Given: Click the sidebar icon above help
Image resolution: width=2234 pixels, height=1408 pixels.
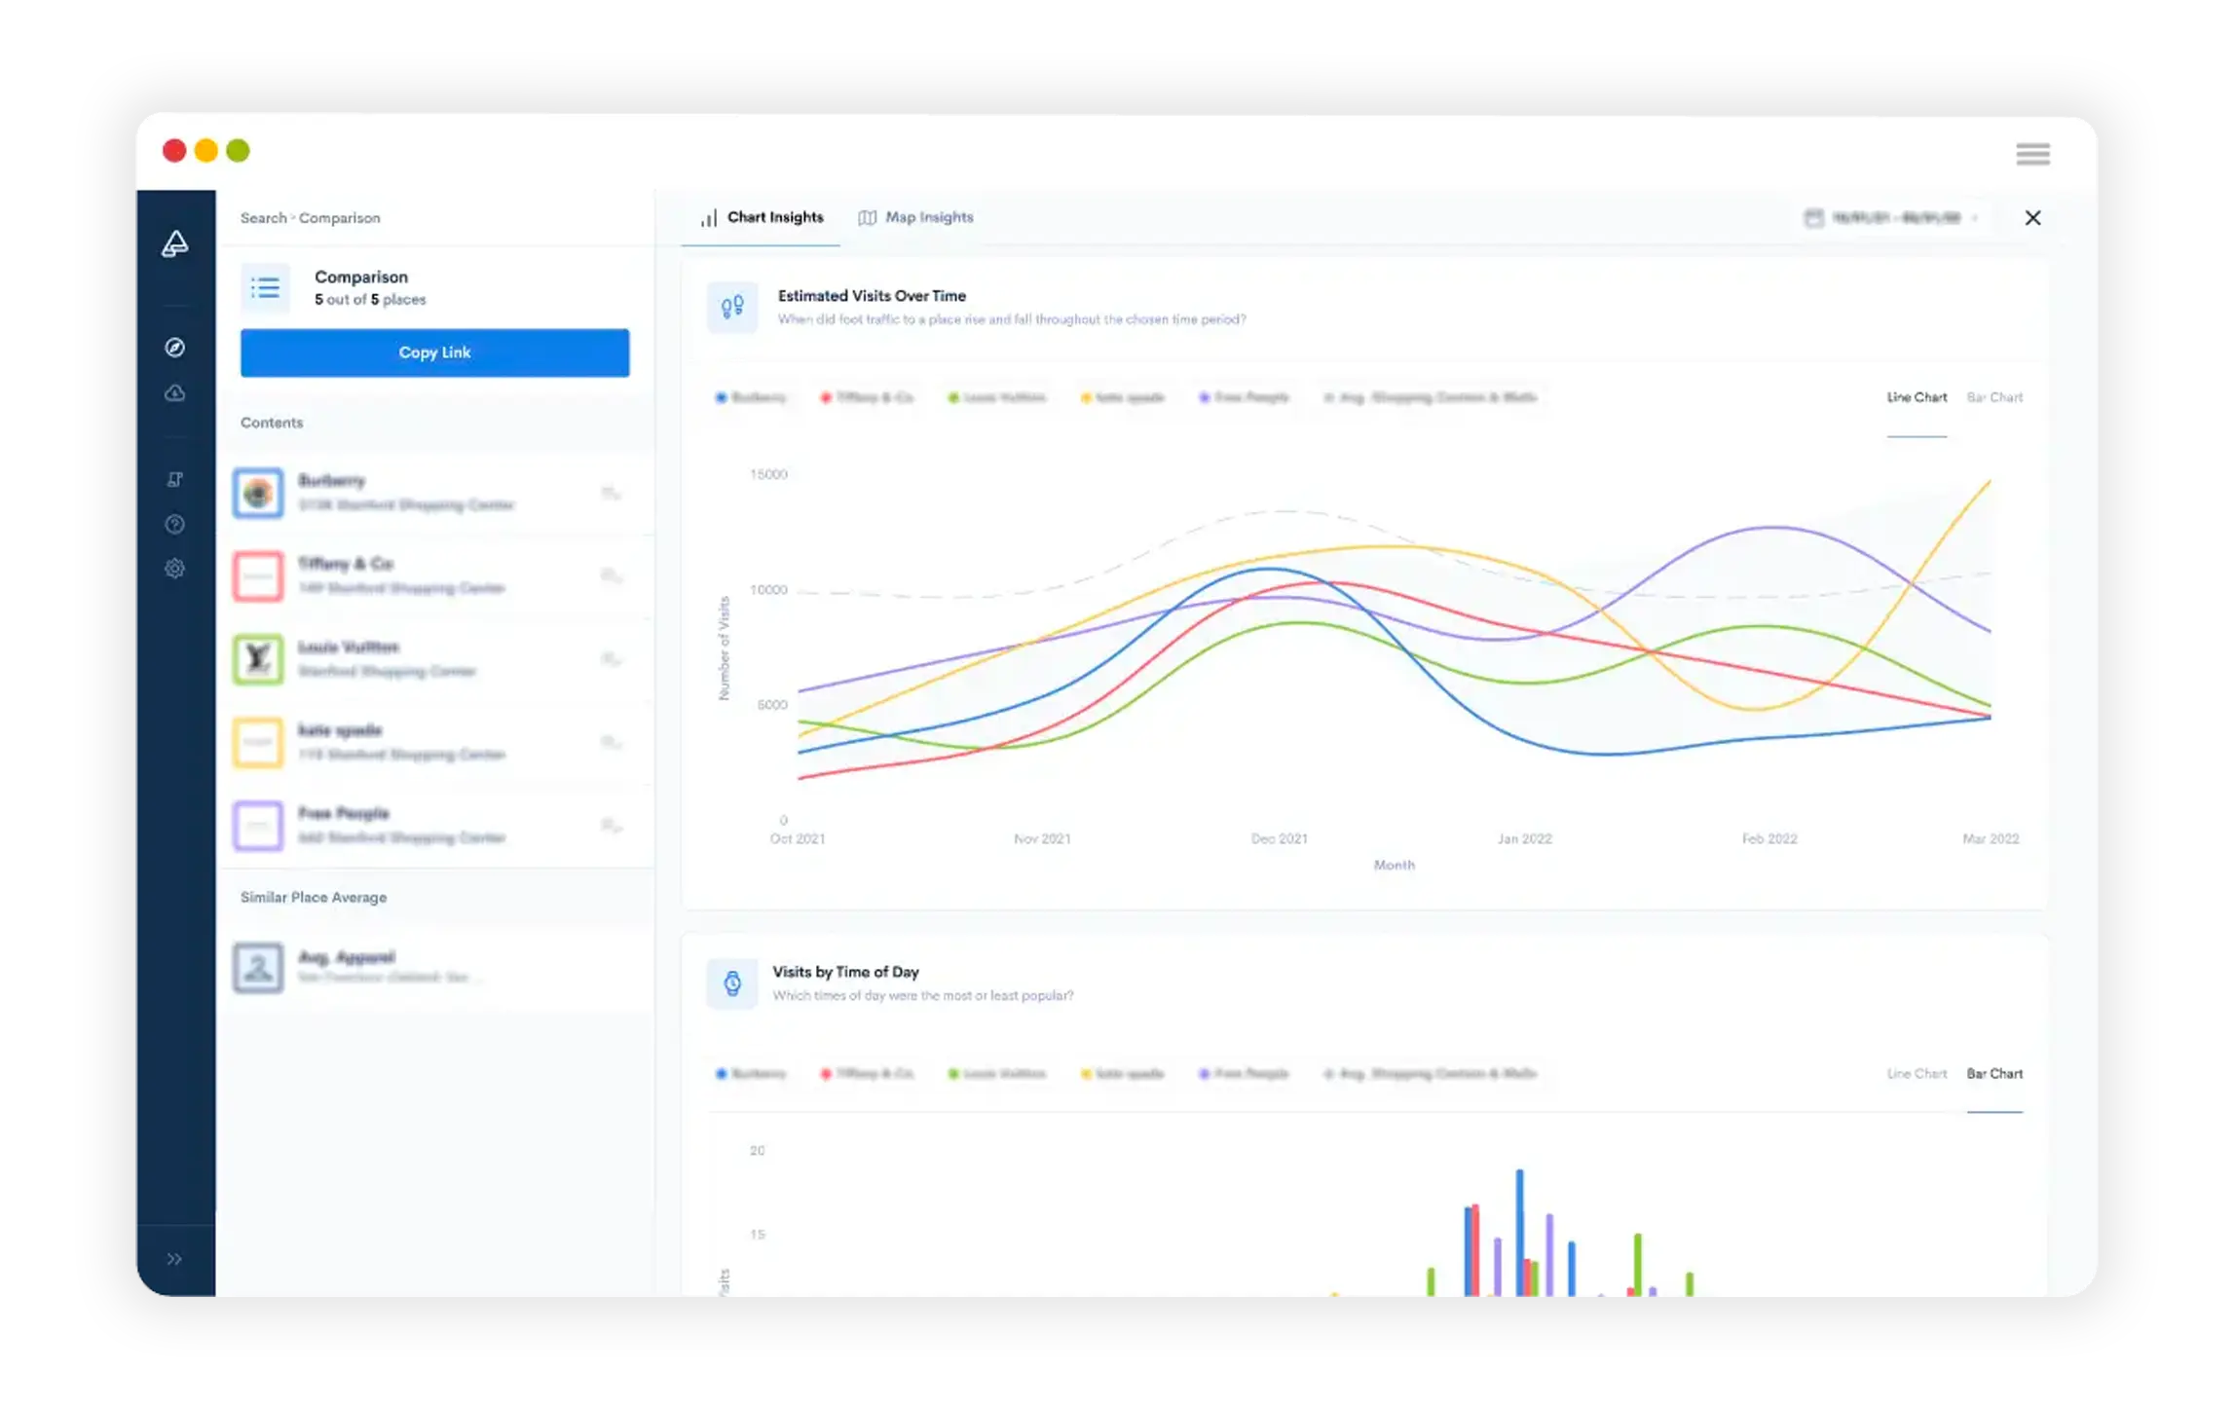Looking at the screenshot, I should coord(175,479).
